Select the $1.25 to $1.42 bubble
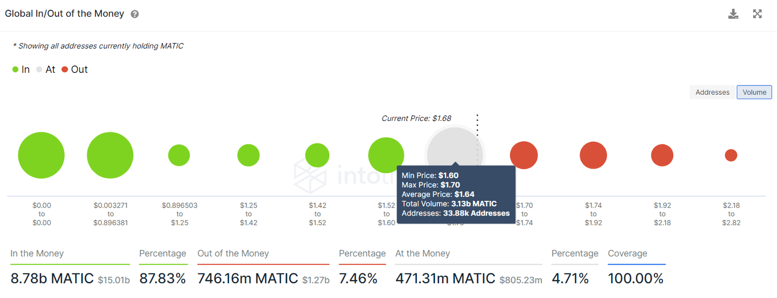The height and width of the screenshot is (298, 777). (x=248, y=155)
